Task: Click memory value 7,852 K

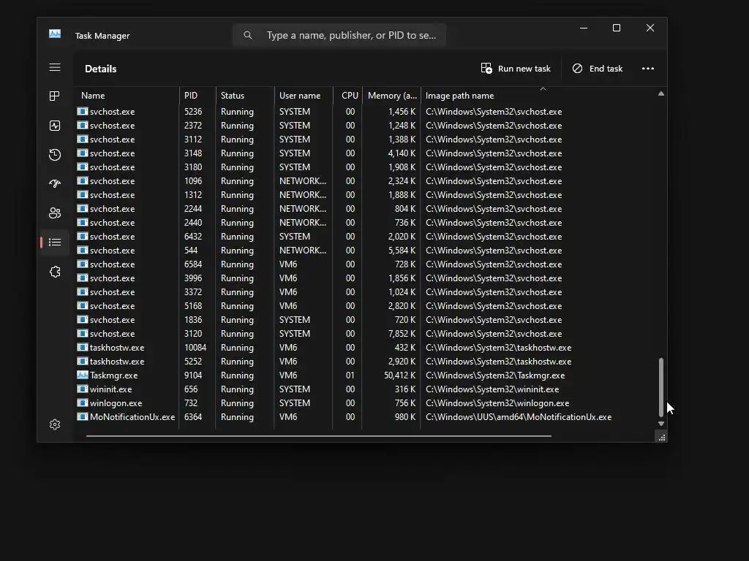Action: [x=402, y=334]
